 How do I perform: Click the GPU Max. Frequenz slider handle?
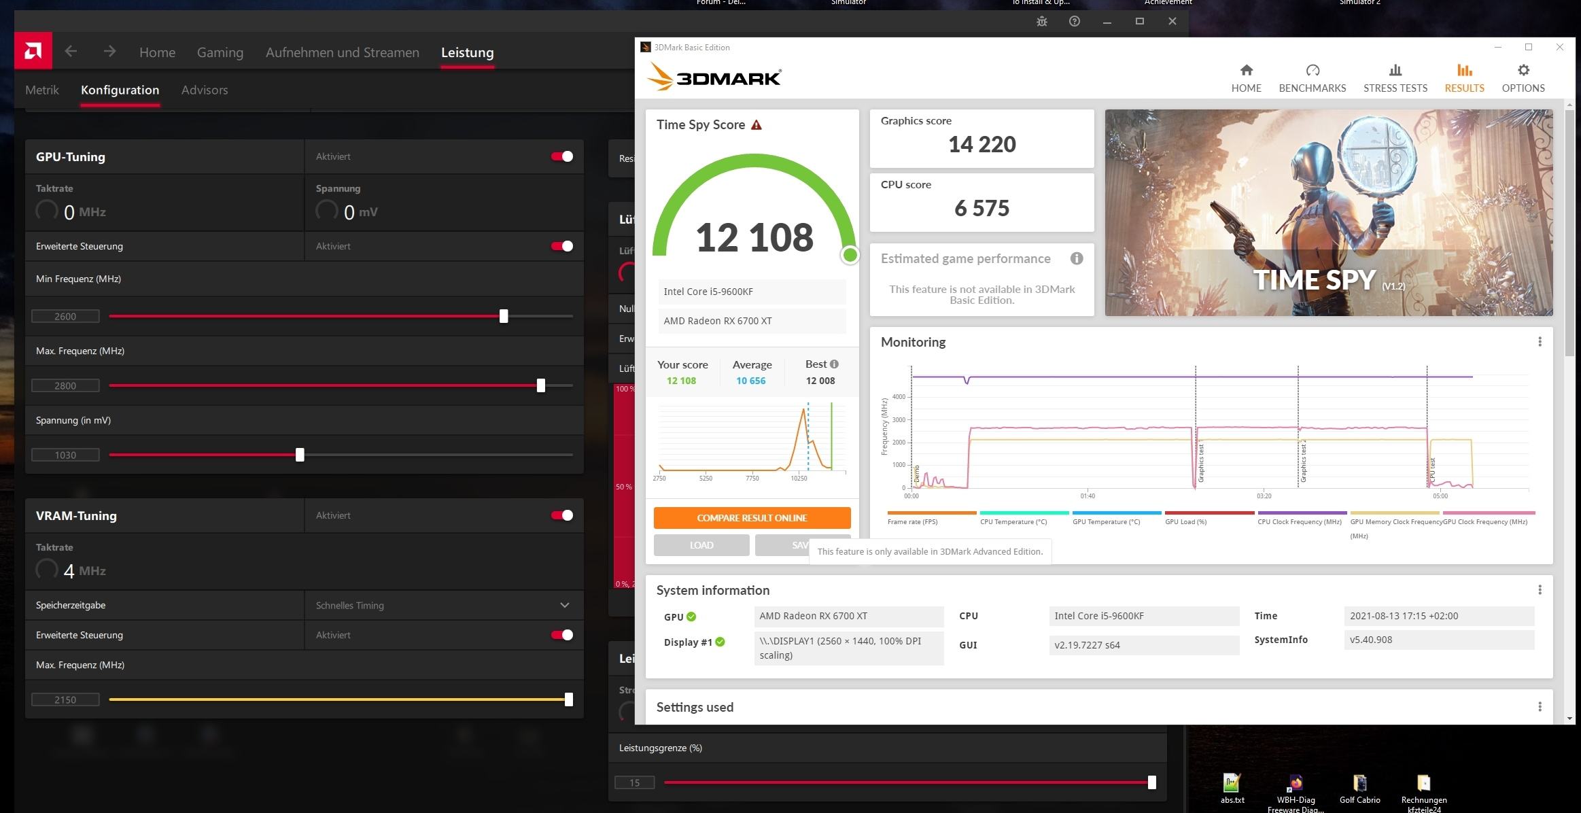click(x=541, y=385)
